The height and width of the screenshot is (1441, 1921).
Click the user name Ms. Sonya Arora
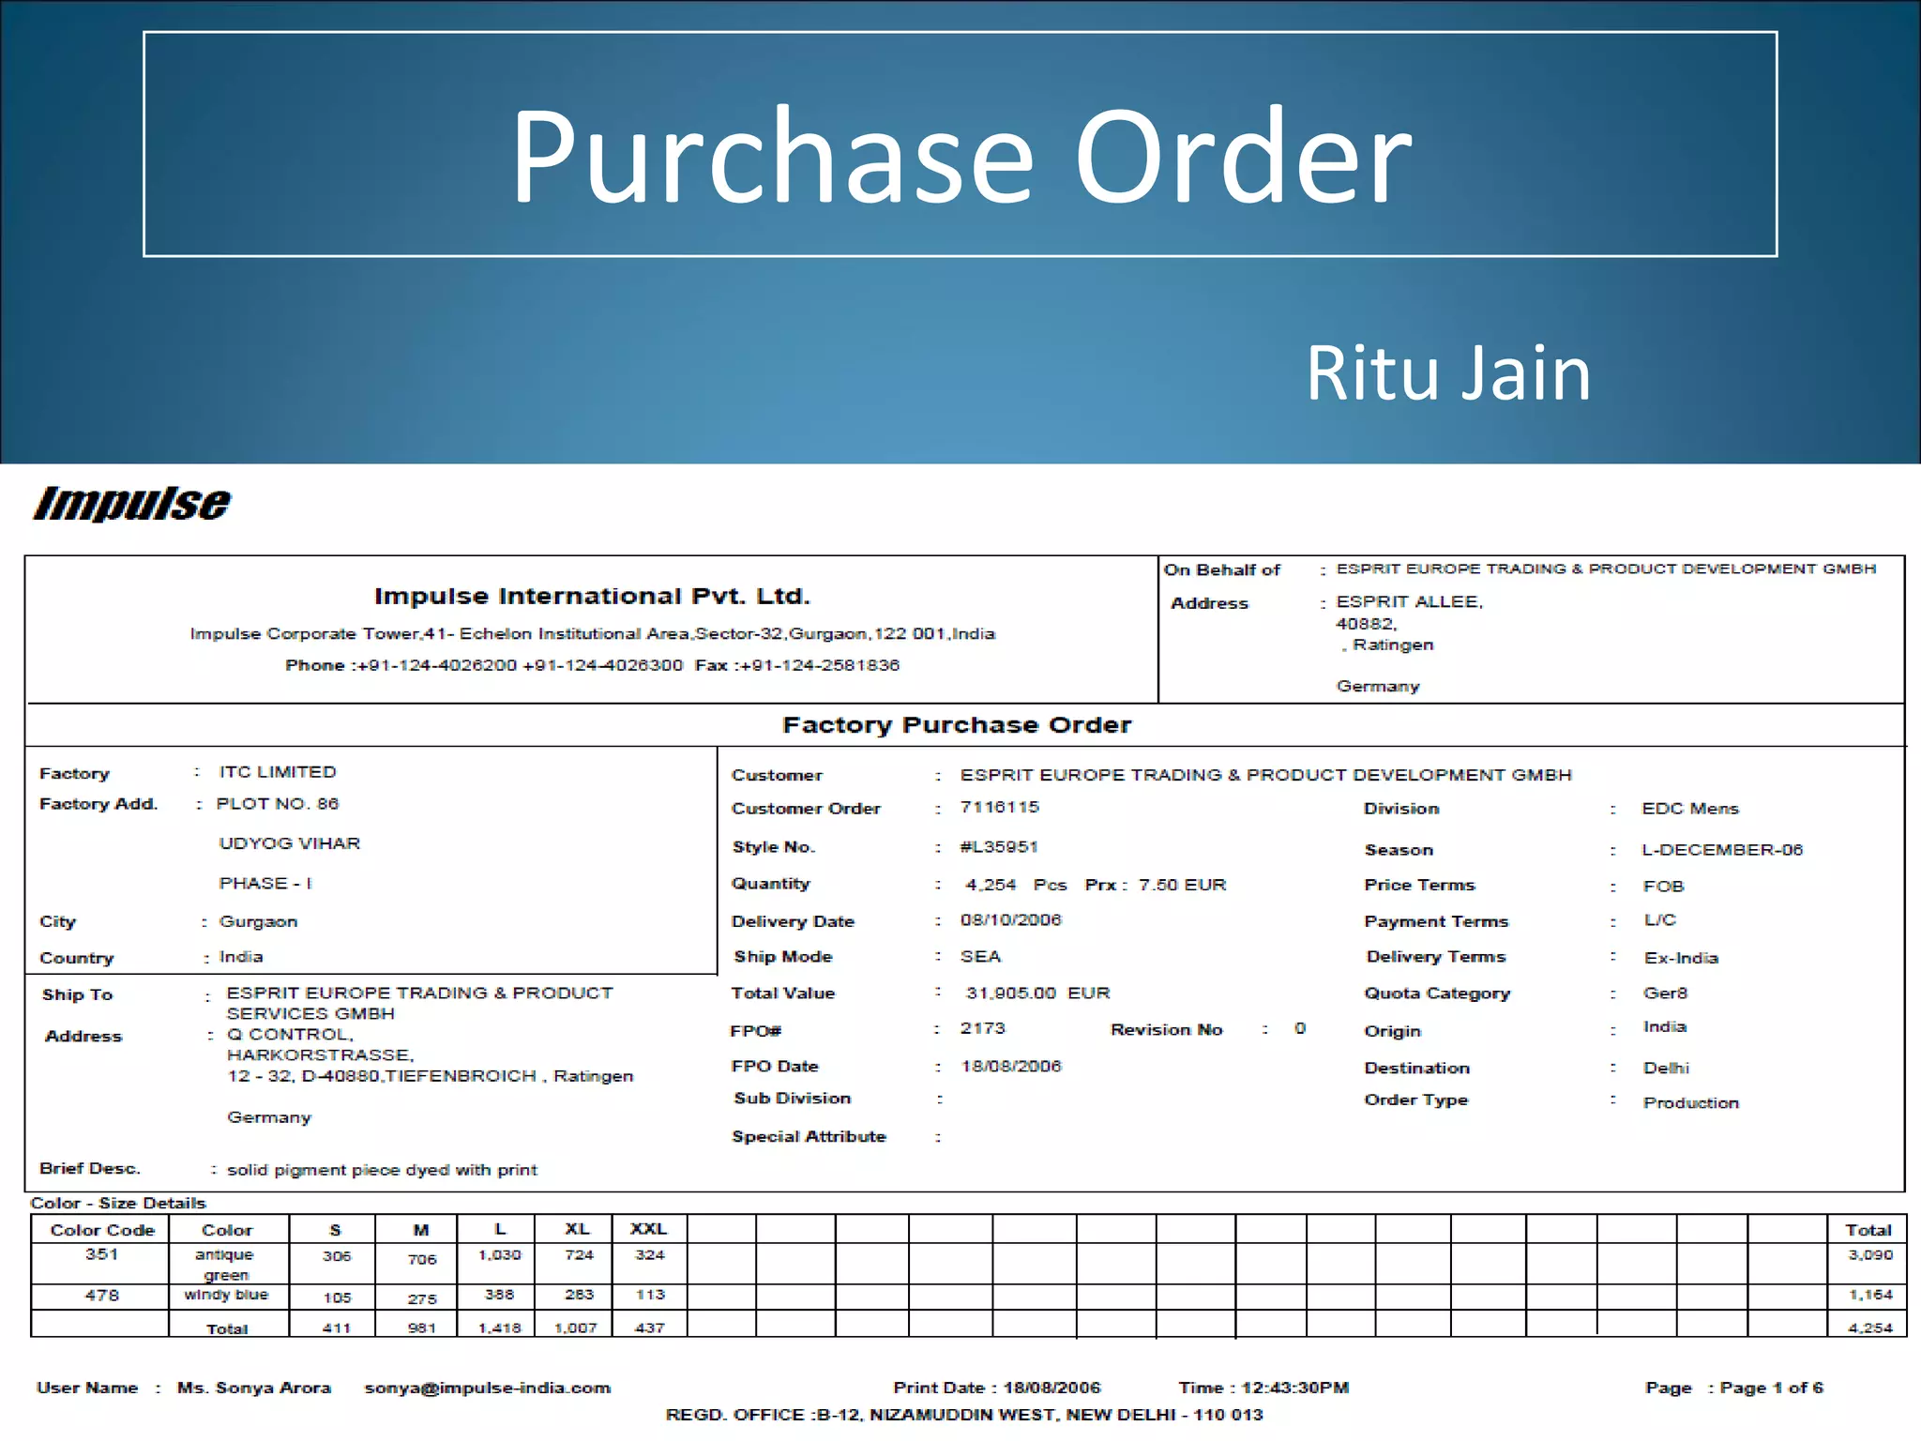tap(254, 1388)
